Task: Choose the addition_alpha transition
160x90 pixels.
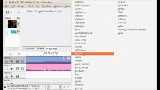Action: (x=83, y=5)
